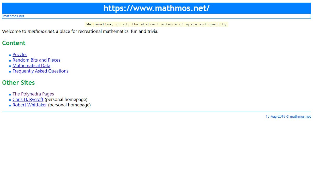313x193 pixels.
Task: Click the Content heading
Action: (x=14, y=43)
